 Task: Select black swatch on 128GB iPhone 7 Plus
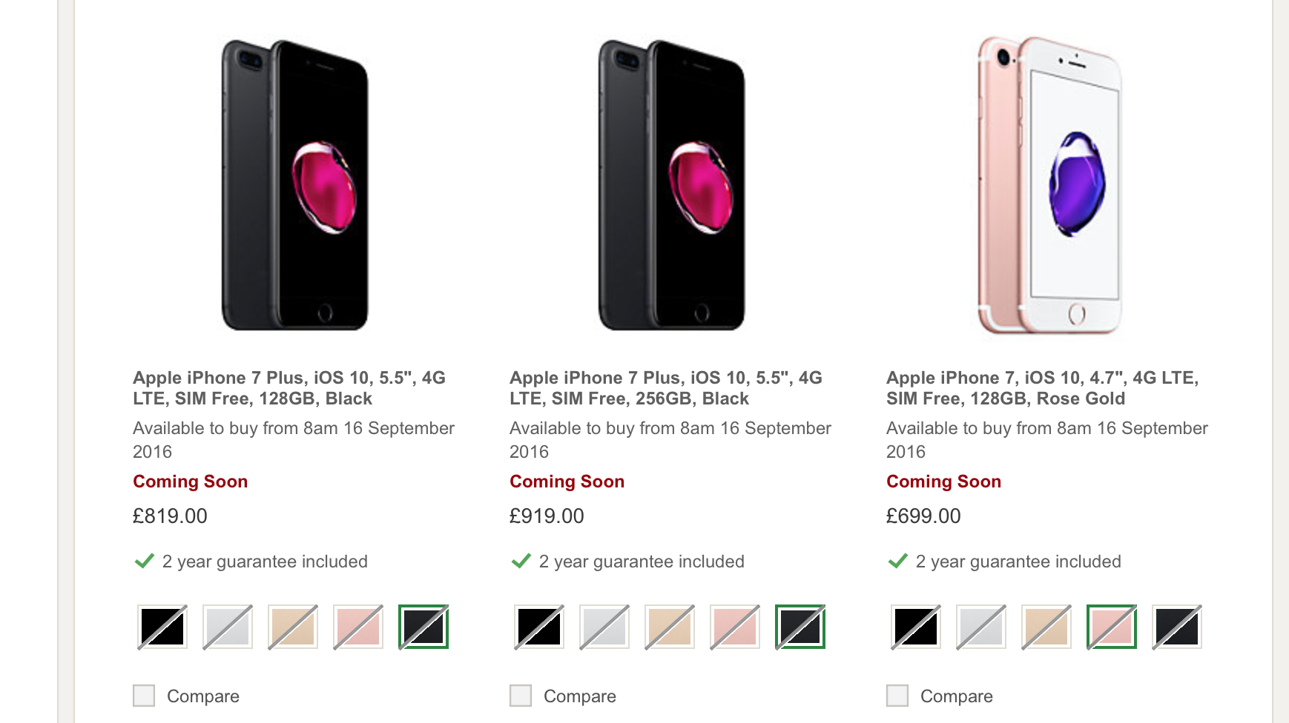(162, 627)
